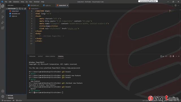Open the File menu
This screenshot has height=102, width=181.
pyautogui.click(x=6, y=2)
